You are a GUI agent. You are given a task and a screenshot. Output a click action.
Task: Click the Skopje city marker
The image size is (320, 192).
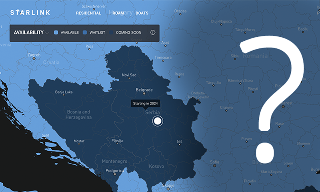coord(168,189)
